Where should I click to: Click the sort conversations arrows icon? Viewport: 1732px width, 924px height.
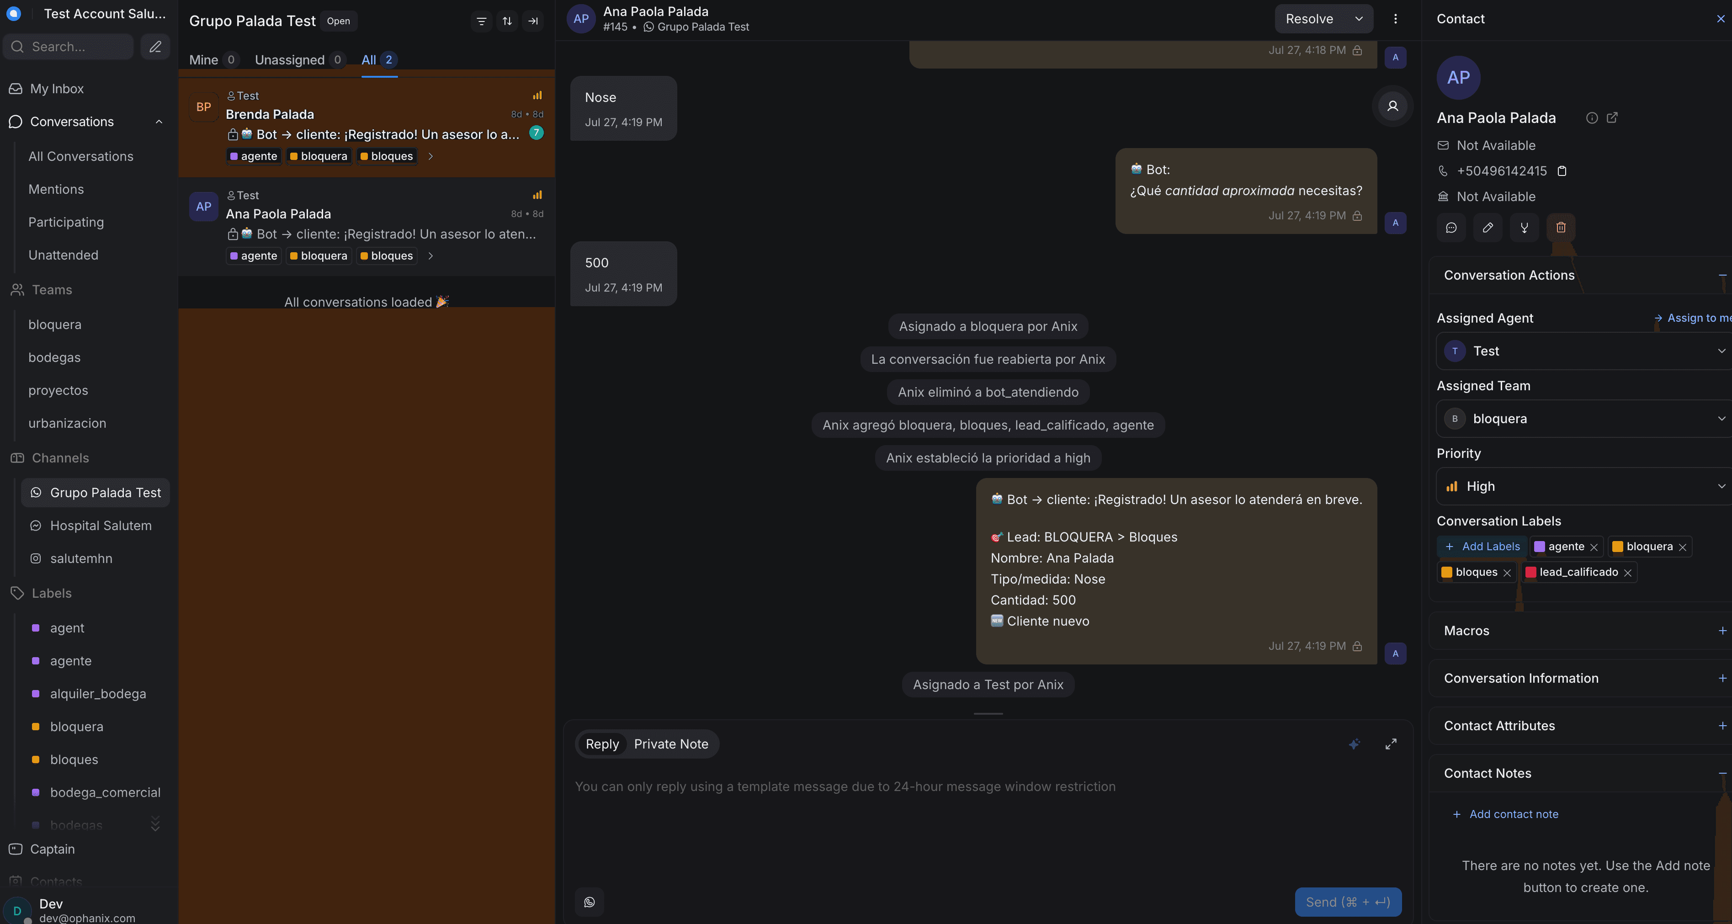[507, 21]
